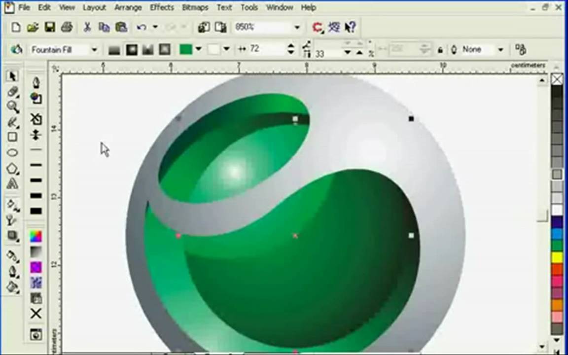Select the Text tool
The width and height of the screenshot is (568, 355).
pos(12,183)
